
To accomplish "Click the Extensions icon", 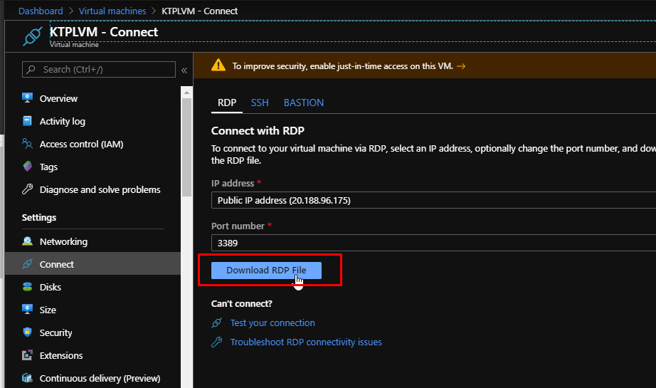I will tap(27, 355).
